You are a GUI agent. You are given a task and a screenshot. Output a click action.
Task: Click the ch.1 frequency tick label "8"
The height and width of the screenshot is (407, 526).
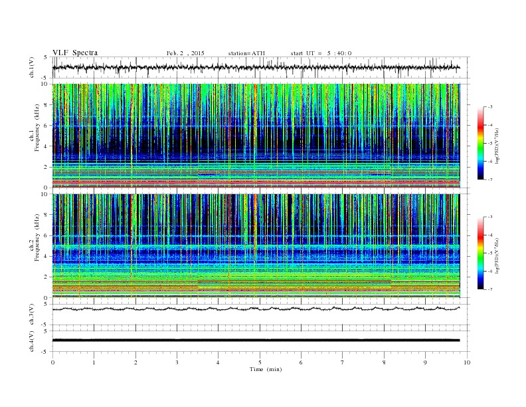click(x=46, y=105)
